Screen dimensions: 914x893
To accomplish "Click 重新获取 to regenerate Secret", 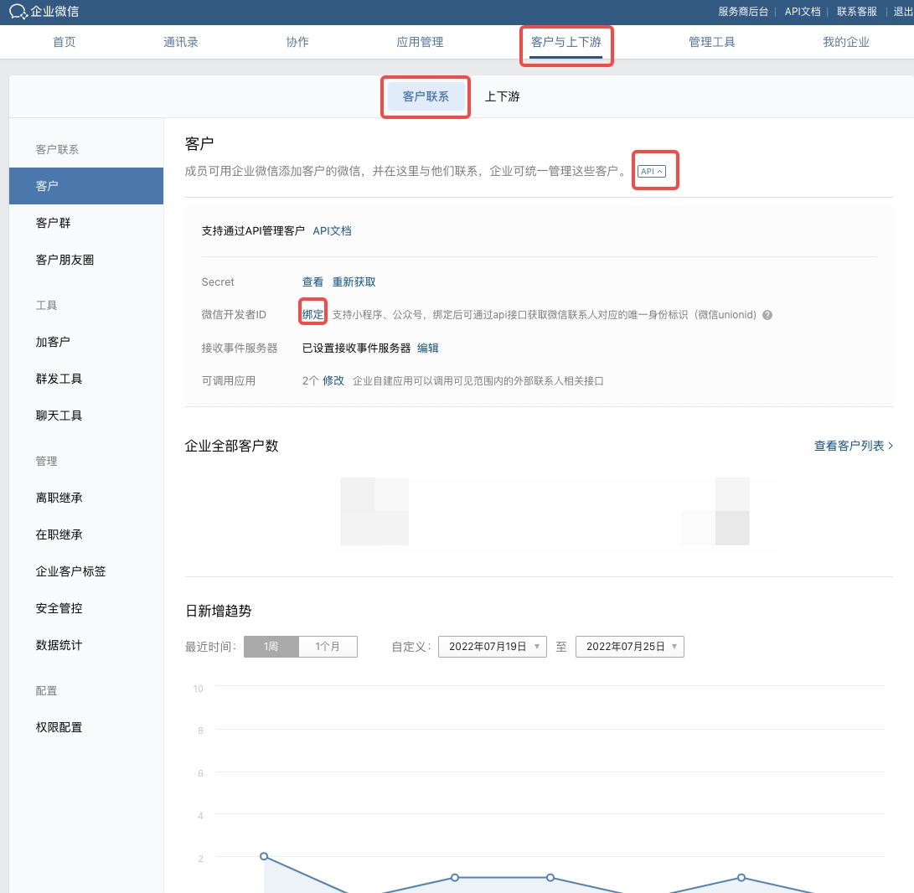I will pos(354,282).
